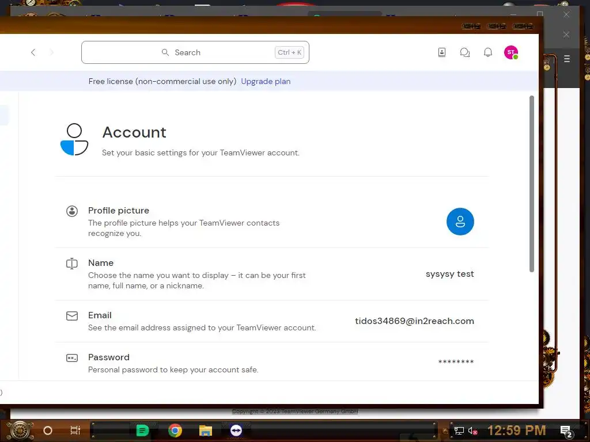Open the notifications bell
Image resolution: width=590 pixels, height=442 pixels.
[x=487, y=52]
